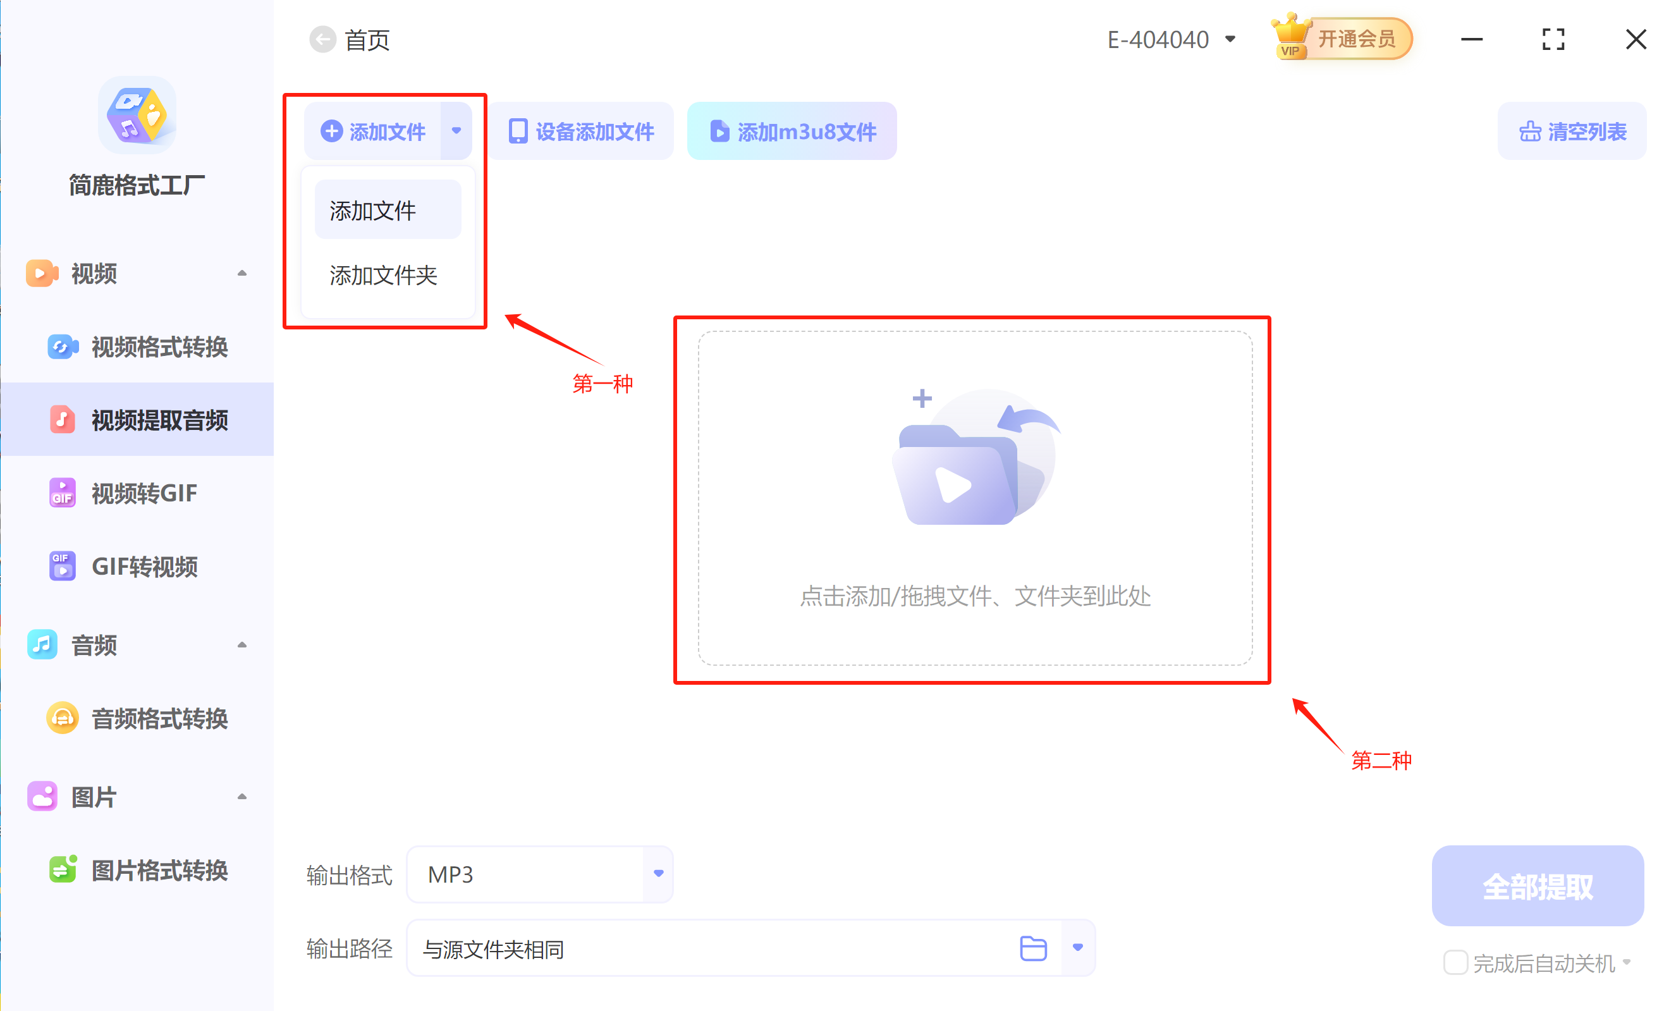The width and height of the screenshot is (1676, 1011).
Task: Collapse the 音频 sidebar section
Action: (242, 644)
